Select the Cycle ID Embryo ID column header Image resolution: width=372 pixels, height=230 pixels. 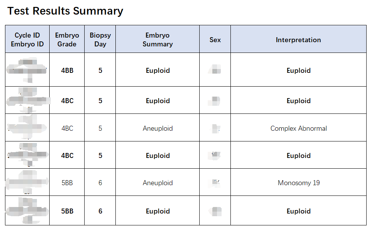pyautogui.click(x=27, y=39)
